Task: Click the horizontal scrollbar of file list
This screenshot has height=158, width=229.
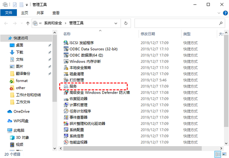Action: click(x=132, y=148)
